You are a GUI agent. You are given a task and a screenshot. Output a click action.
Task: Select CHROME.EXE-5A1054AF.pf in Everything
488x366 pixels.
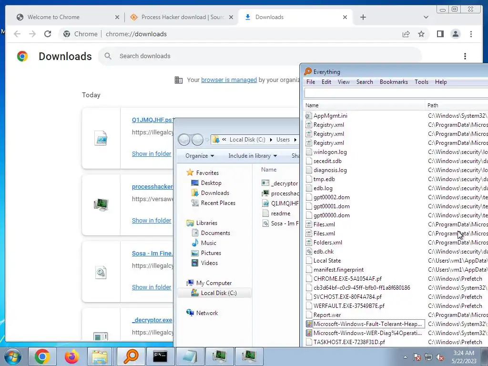347,278
